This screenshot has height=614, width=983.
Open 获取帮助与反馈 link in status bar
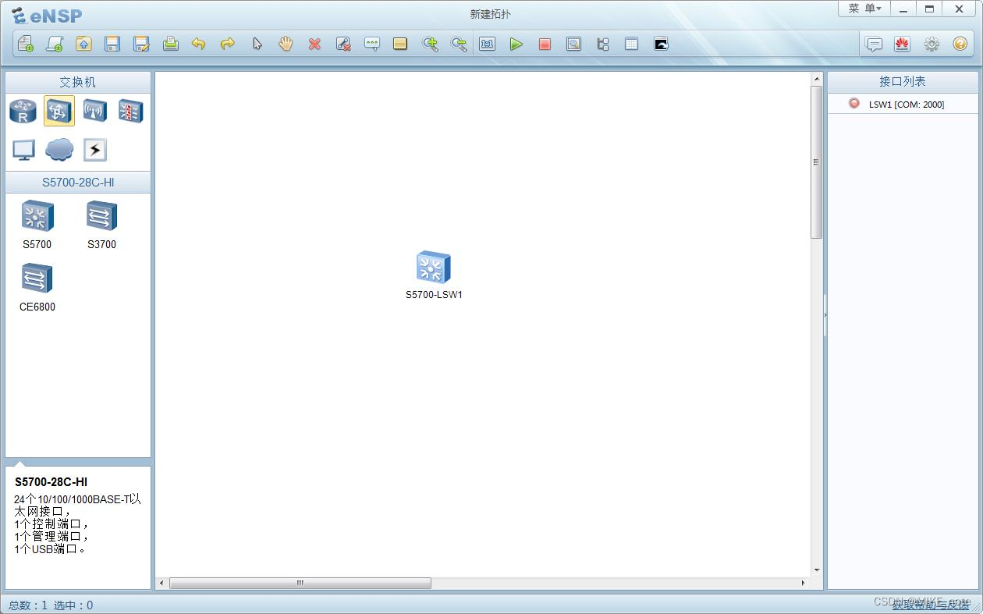click(930, 605)
